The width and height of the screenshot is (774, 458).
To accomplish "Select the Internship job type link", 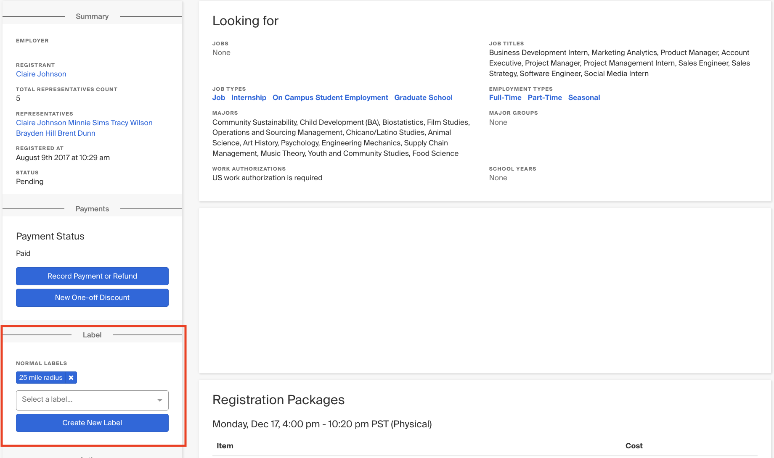I will point(249,97).
